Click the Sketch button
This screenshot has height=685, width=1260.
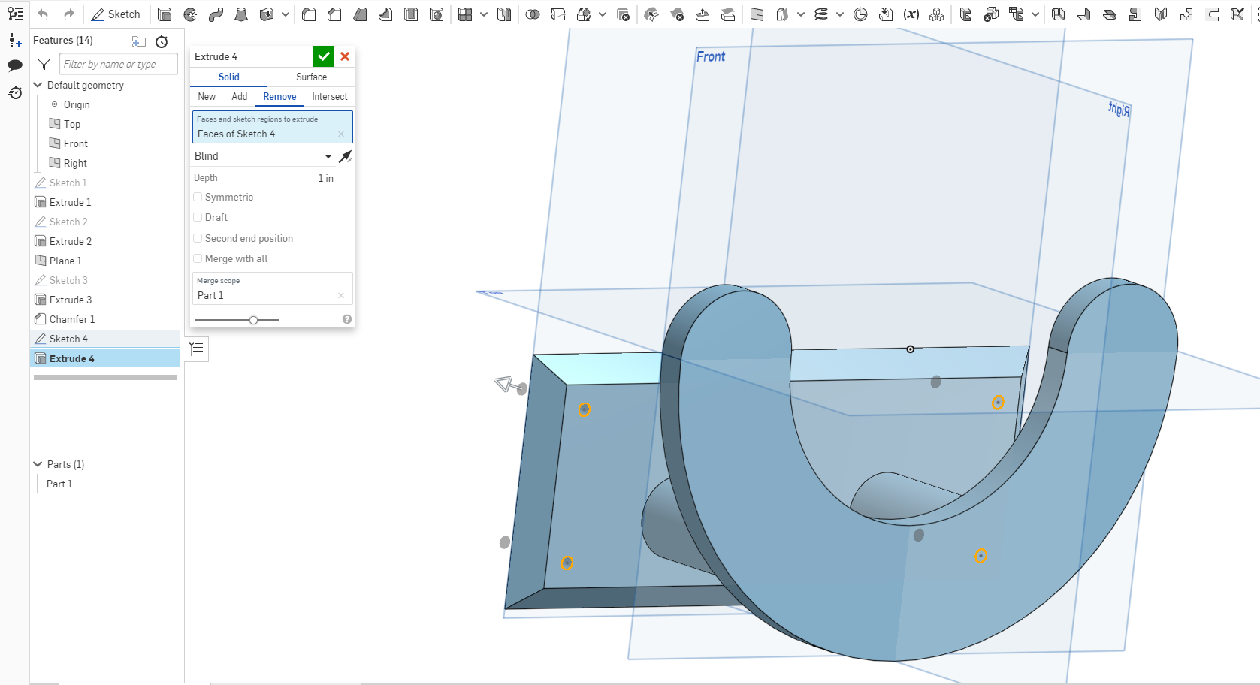pyautogui.click(x=116, y=14)
